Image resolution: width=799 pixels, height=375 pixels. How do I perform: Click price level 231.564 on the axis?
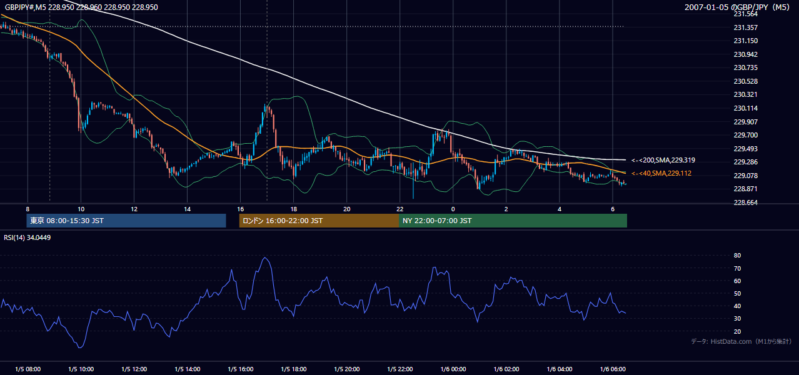tap(745, 14)
